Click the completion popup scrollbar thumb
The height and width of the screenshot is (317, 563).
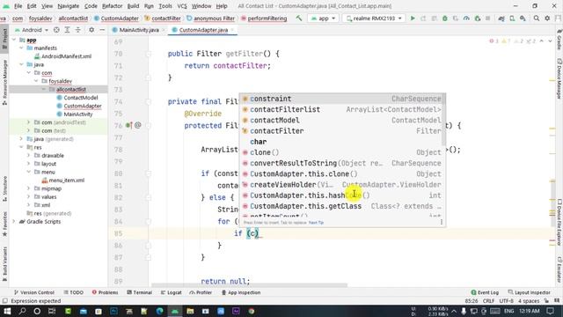coord(443,120)
